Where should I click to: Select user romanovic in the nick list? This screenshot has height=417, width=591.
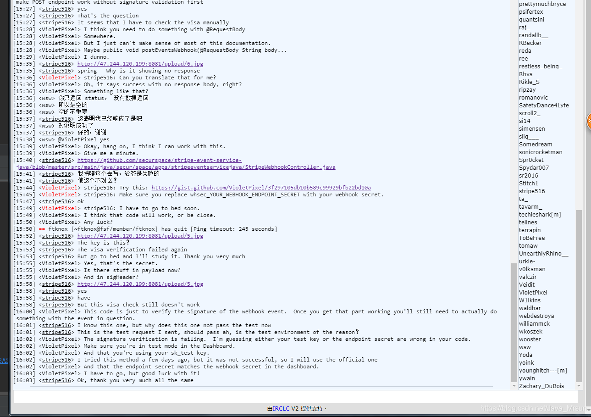[533, 98]
